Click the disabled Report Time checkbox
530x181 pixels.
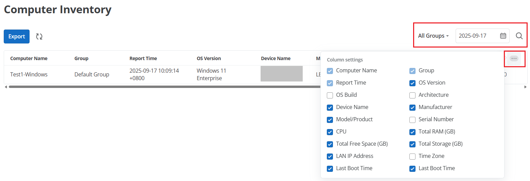pyautogui.click(x=330, y=83)
